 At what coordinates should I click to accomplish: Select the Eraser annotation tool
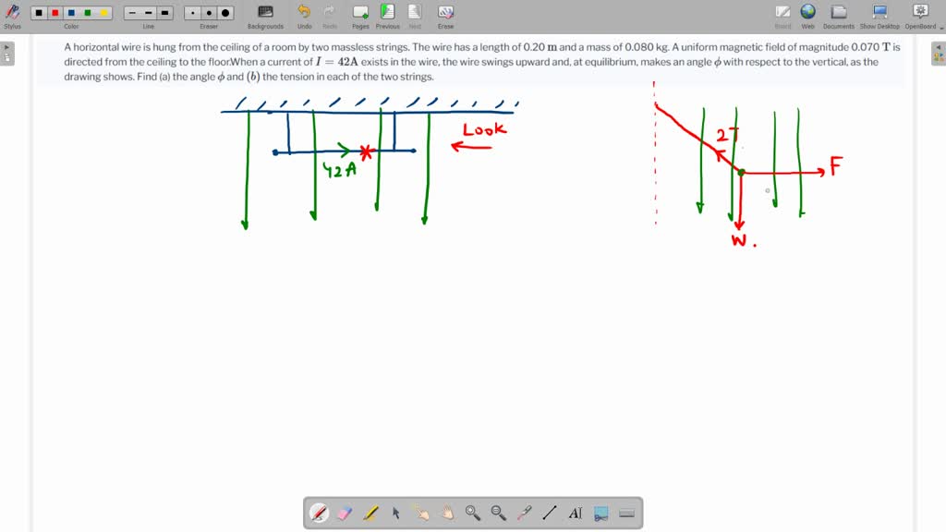(x=344, y=512)
